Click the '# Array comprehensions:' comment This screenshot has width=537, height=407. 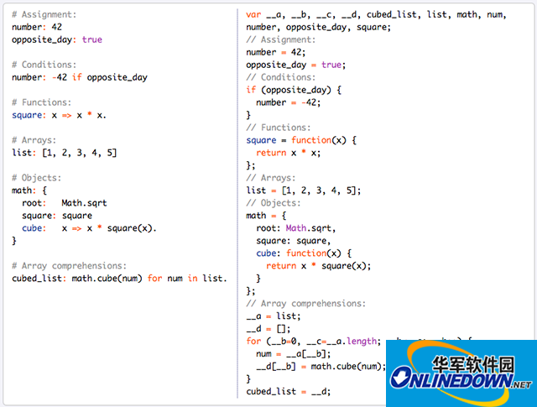click(x=69, y=266)
